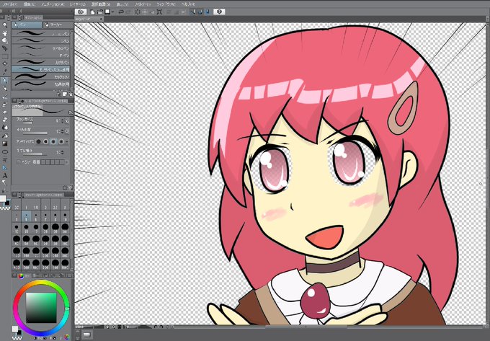Open the anti-aliasing dropdown arrow
The image size is (490, 341).
[67, 141]
